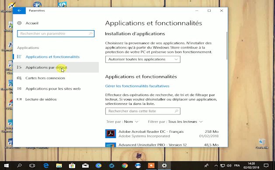Viewport: 275px width, 170px height.
Task: Click the search magnifier in Rechercher un paramètre
Action: click(91, 34)
